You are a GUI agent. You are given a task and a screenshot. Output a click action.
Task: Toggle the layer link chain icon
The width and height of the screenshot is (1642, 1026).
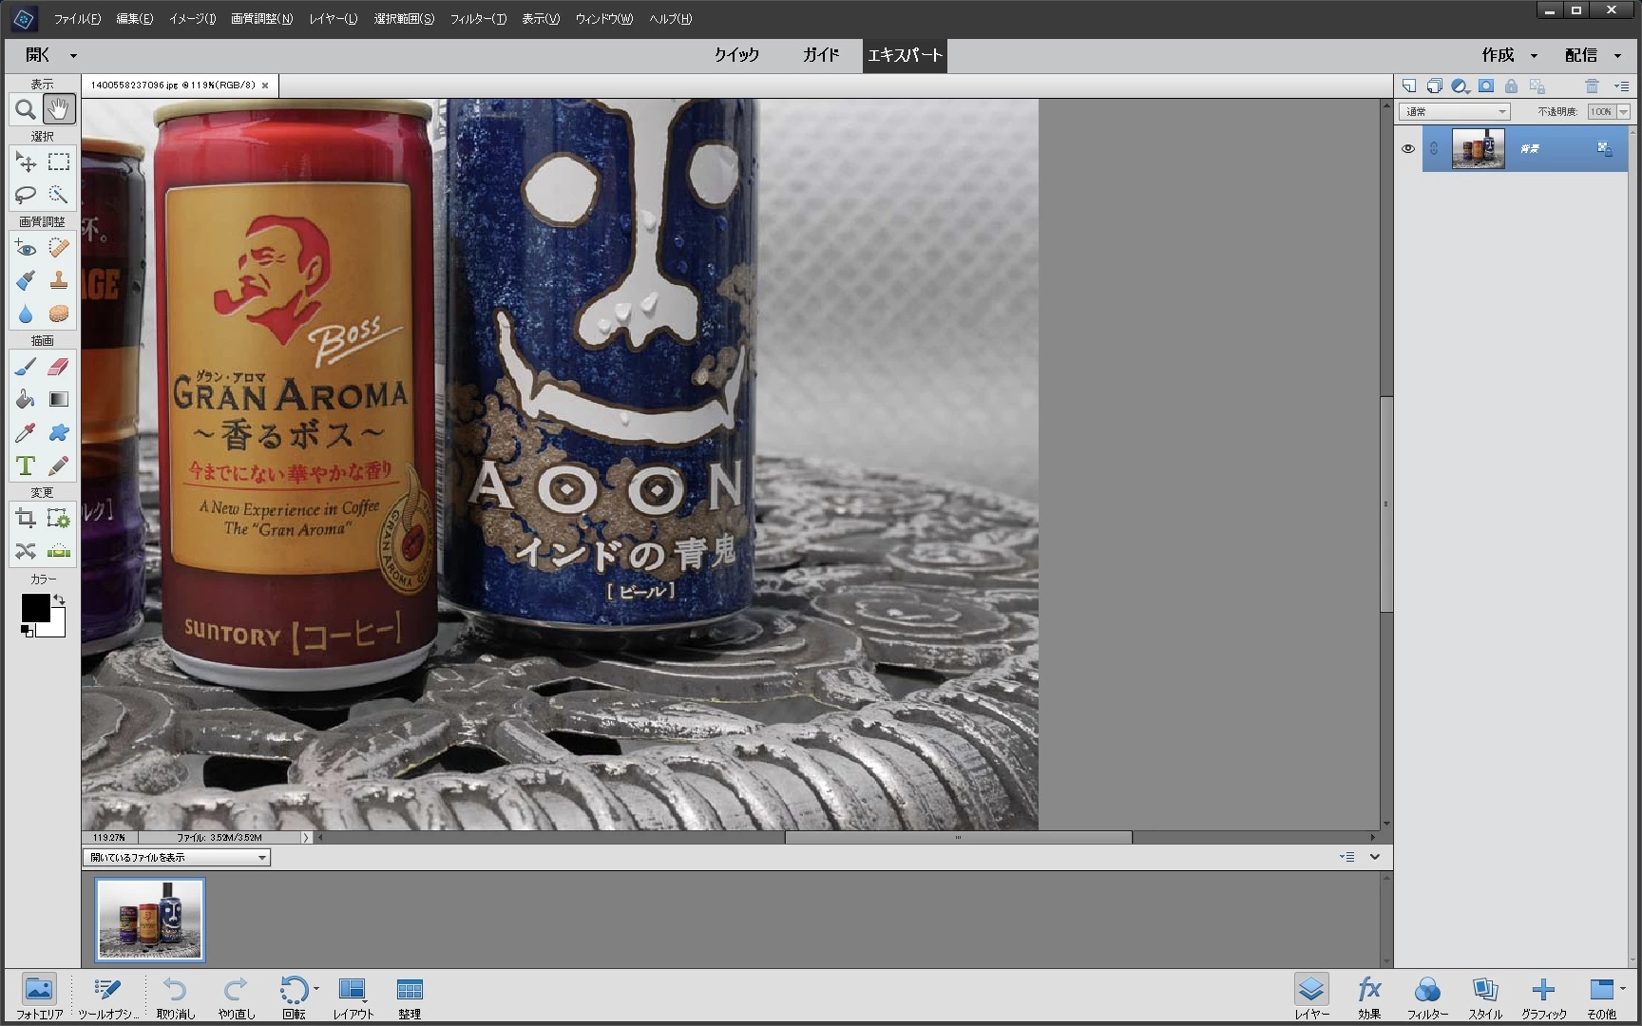pyautogui.click(x=1434, y=148)
